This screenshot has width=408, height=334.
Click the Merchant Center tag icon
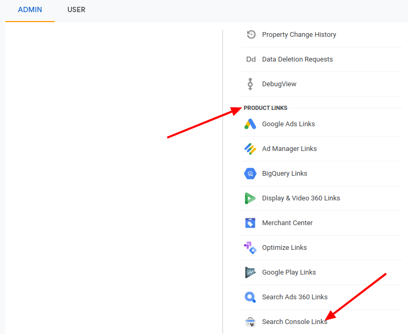click(250, 223)
